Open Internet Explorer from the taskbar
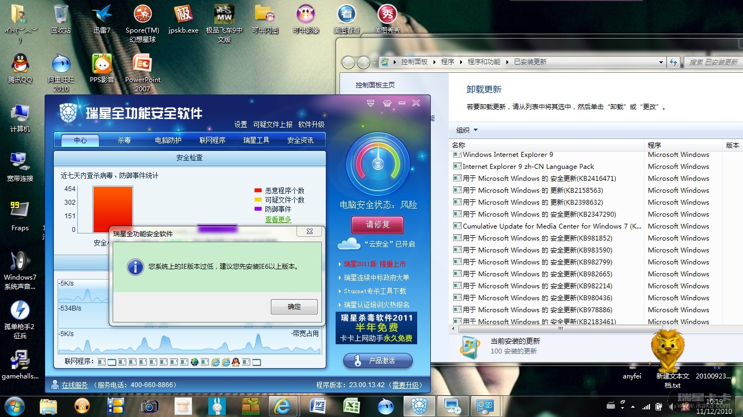The height and width of the screenshot is (417, 743). point(282,406)
